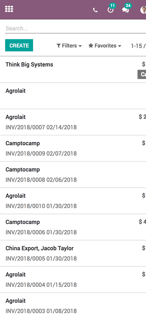Click the funnel icon beside Filters

tap(59, 46)
